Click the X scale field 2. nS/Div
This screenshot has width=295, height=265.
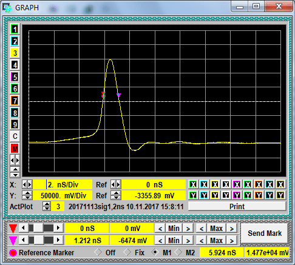point(63,184)
